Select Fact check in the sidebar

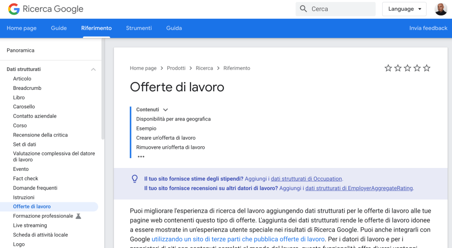click(x=25, y=179)
